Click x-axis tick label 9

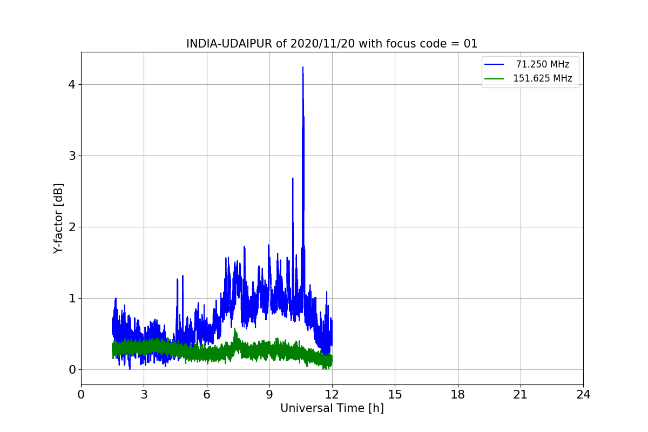coord(269,395)
